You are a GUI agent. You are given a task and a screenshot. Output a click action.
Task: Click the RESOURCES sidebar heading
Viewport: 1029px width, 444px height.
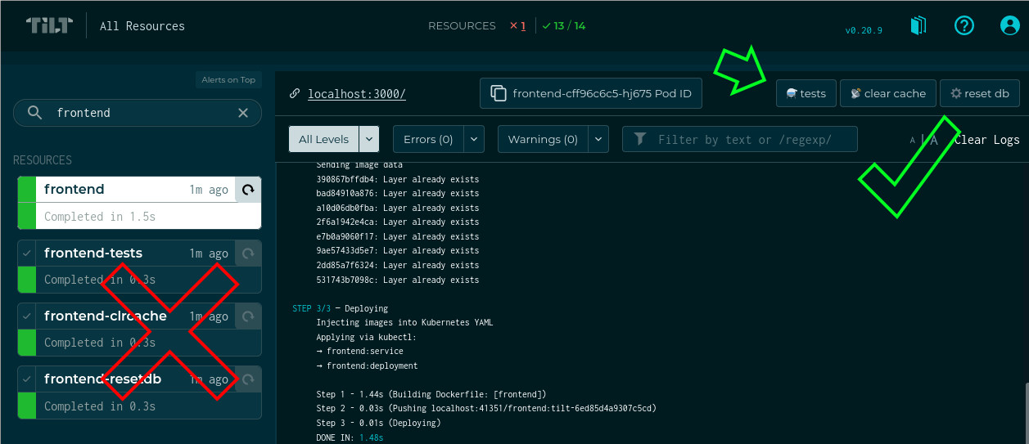point(43,160)
